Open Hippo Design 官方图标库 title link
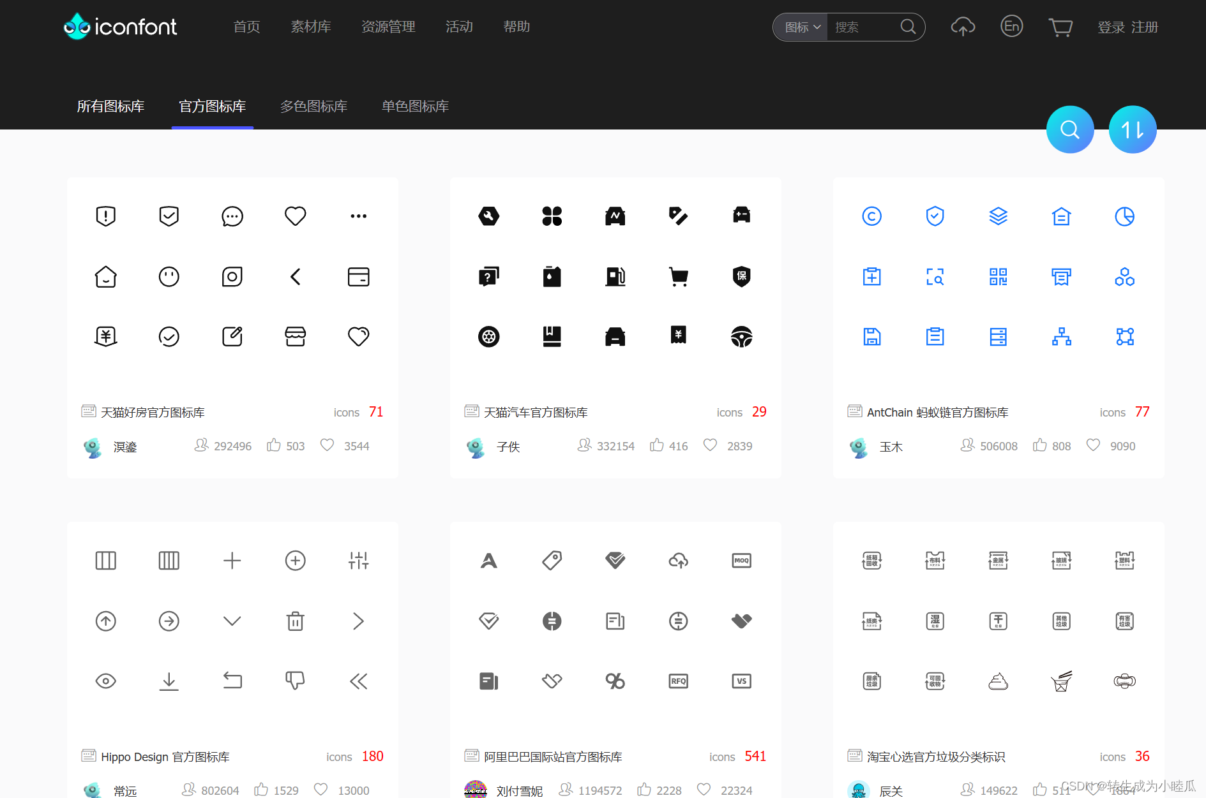The image size is (1206, 798). [165, 757]
